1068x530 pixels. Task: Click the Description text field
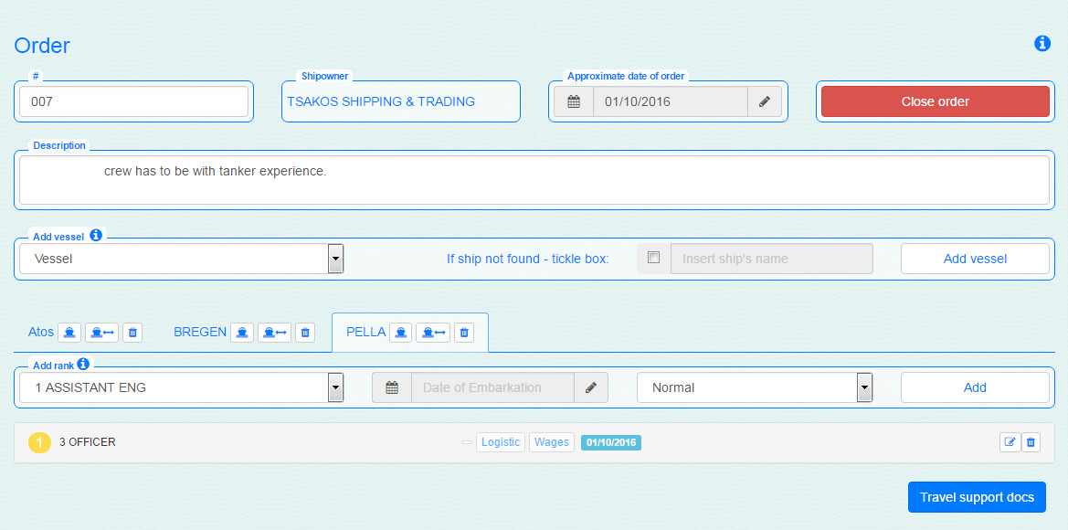[534, 180]
